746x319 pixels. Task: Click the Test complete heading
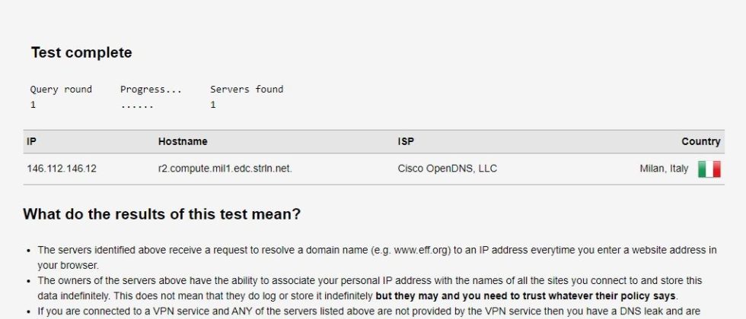click(x=81, y=52)
